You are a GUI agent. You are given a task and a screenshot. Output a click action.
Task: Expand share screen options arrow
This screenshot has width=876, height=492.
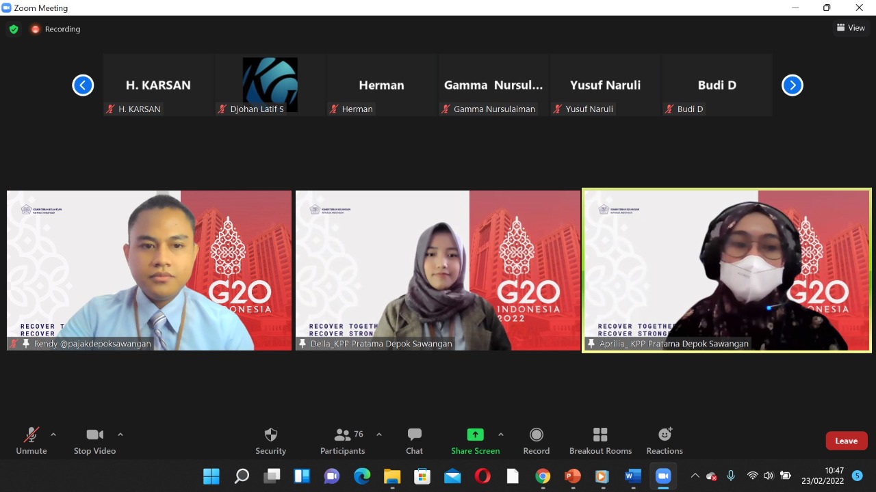(501, 435)
